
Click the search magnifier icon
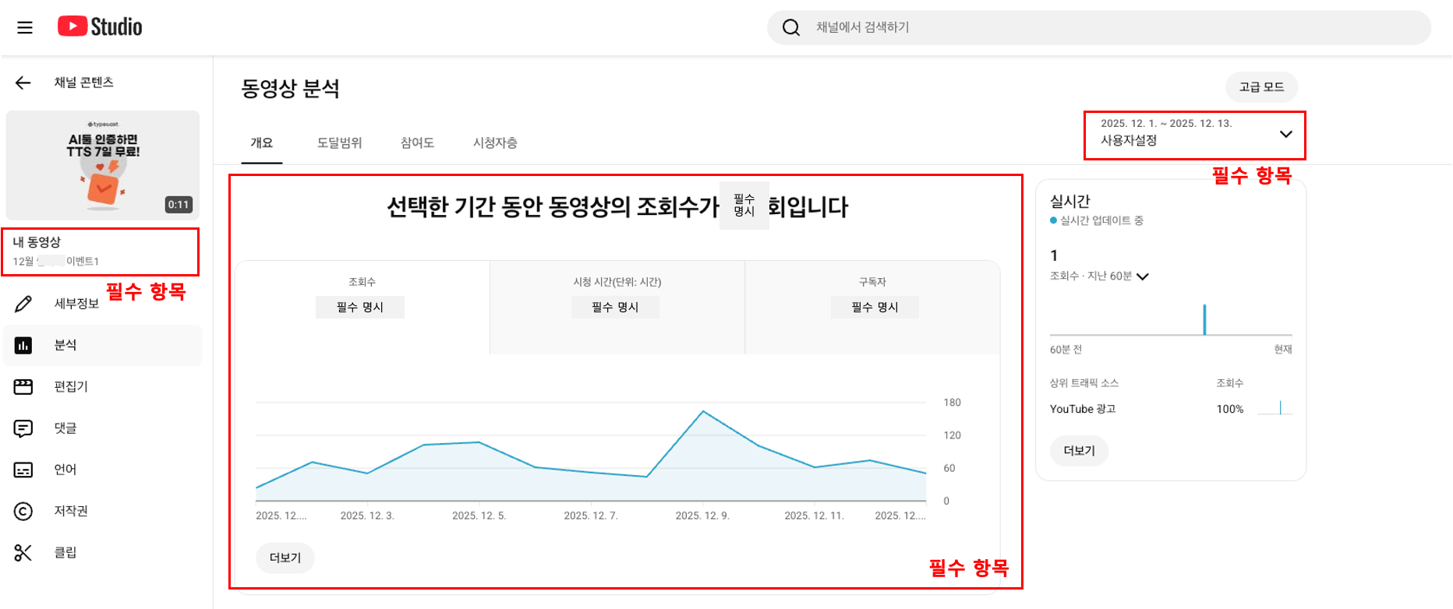791,27
